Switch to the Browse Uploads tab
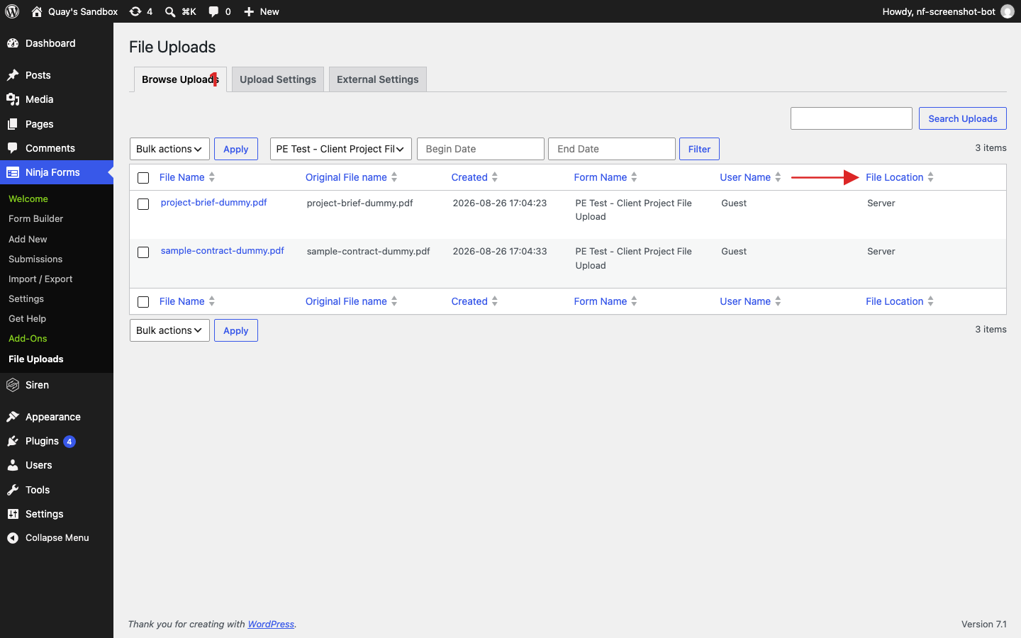 coord(180,79)
